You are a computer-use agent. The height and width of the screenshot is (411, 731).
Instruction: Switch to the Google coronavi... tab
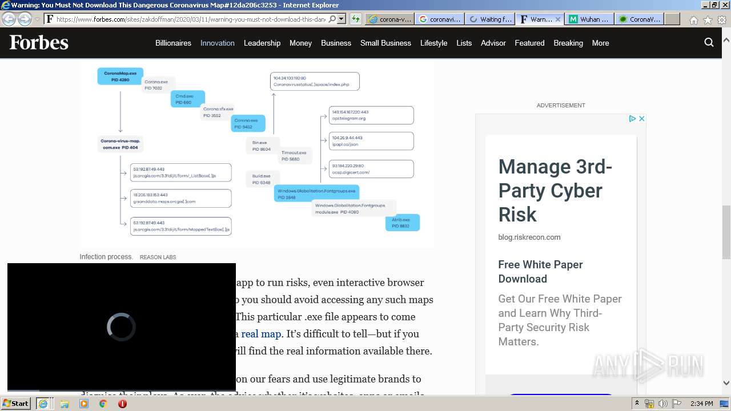click(x=439, y=19)
